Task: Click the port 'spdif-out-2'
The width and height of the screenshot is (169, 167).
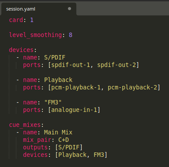Action: [x=116, y=65]
